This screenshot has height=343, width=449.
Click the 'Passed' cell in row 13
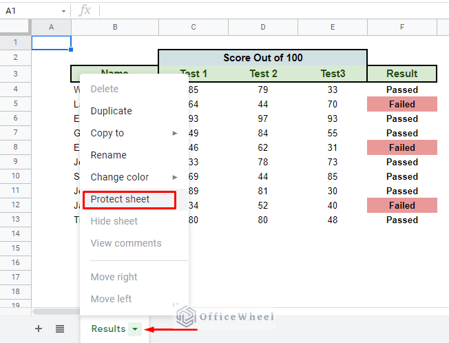tap(402, 220)
